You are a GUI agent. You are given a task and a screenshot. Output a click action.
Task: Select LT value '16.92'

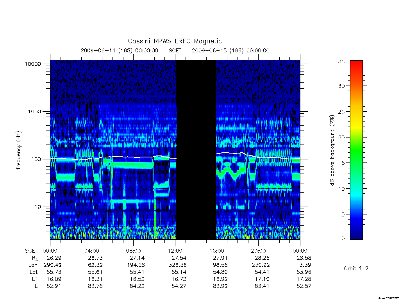point(220,279)
